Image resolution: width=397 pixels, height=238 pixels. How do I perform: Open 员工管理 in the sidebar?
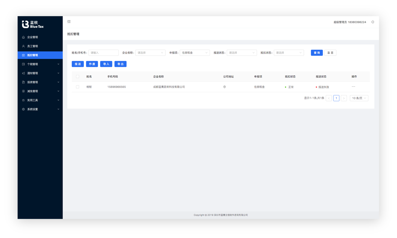pyautogui.click(x=40, y=46)
